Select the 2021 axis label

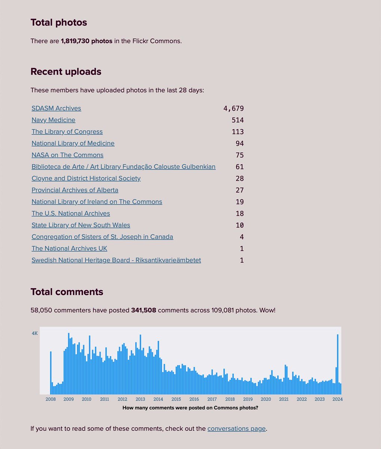pyautogui.click(x=284, y=399)
